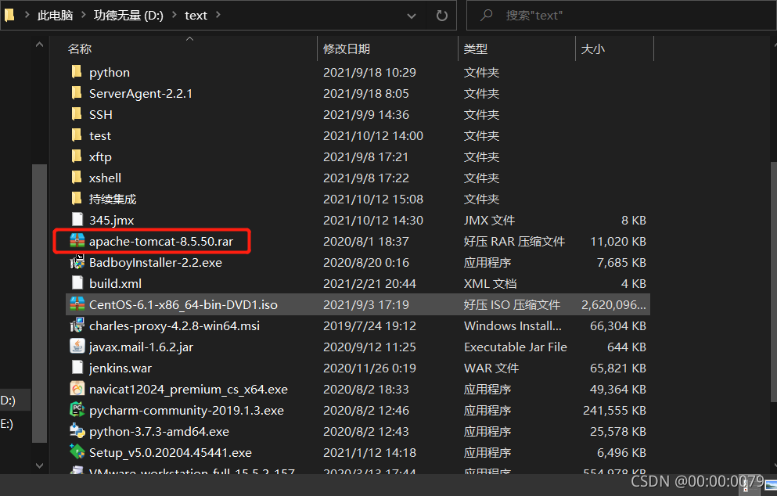Focus the 搜索"text" search box
The width and height of the screenshot is (777, 496).
(x=621, y=16)
